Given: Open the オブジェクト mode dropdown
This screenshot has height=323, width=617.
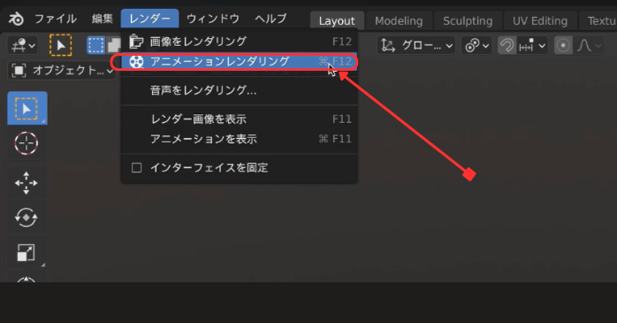Looking at the screenshot, I should point(62,71).
